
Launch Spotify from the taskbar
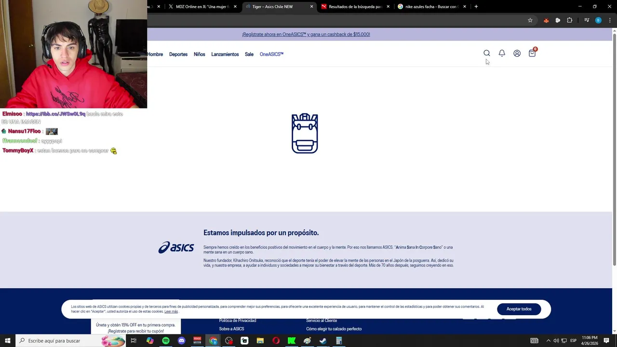[166, 341]
